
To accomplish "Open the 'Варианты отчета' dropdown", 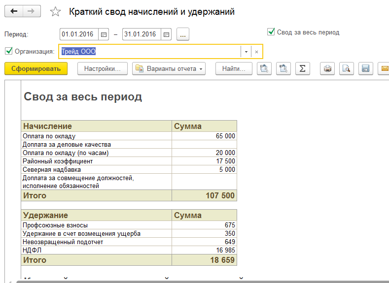I will pyautogui.click(x=169, y=69).
